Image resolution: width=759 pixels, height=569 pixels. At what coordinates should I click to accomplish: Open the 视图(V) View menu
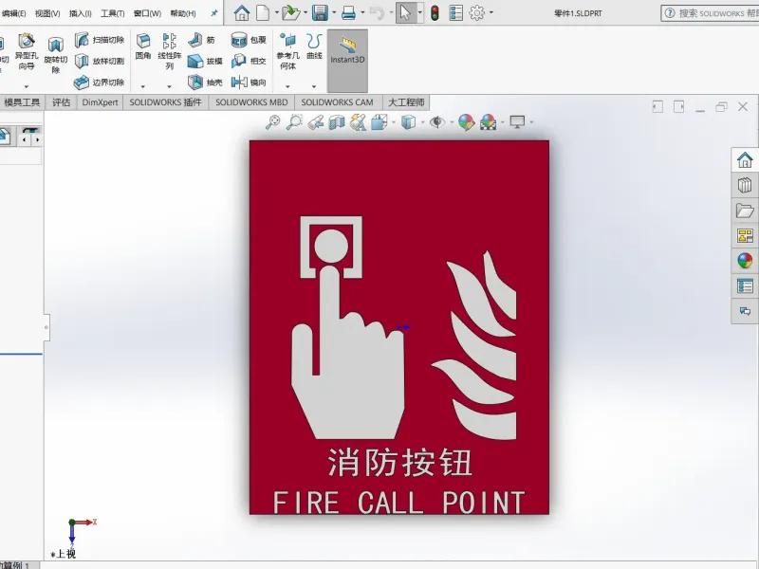tap(47, 13)
